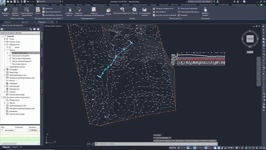The width and height of the screenshot is (266, 150).
Task: Switch to the Начало start tab
Action: coord(7,22)
